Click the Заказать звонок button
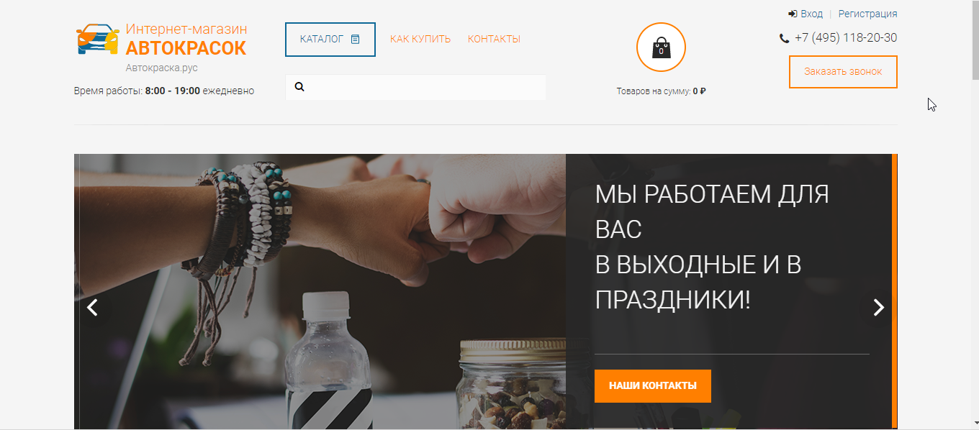This screenshot has height=430, width=979. [x=843, y=72]
